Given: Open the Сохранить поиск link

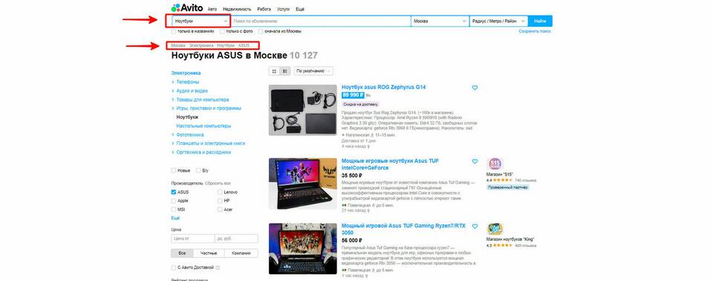Looking at the screenshot, I should pyautogui.click(x=535, y=31).
